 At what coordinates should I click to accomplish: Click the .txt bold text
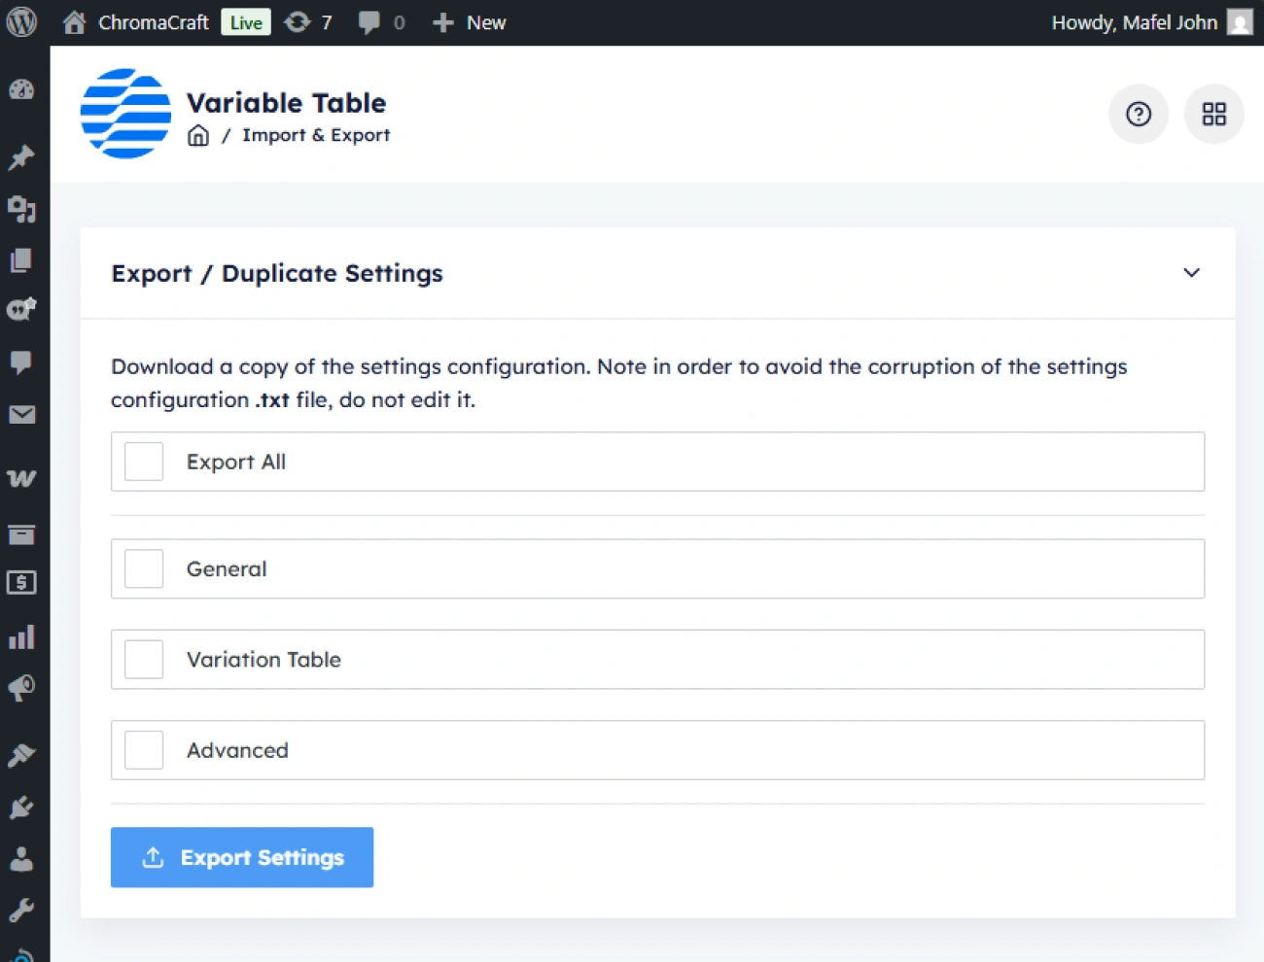272,400
